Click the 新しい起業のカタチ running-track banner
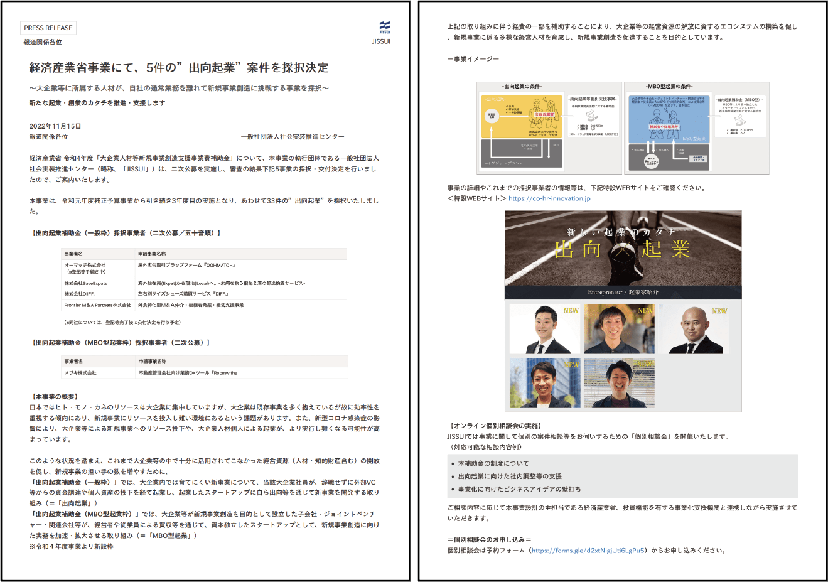828x582 pixels. pos(623,248)
